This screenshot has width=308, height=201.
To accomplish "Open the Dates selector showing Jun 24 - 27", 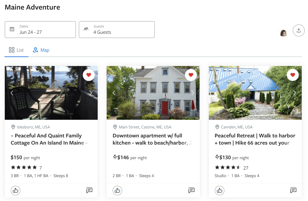I will click(40, 30).
